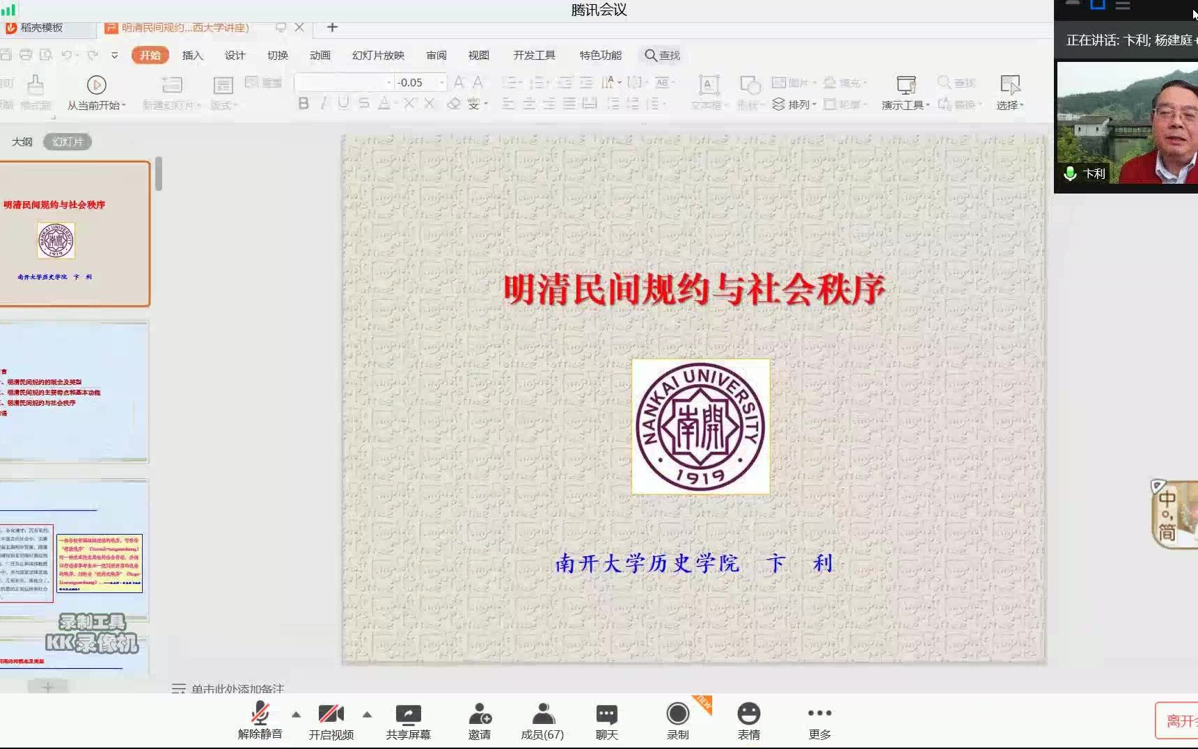Viewport: 1198px width, 749px height.
Task: Toggle superscript X² formatting
Action: pyautogui.click(x=409, y=104)
